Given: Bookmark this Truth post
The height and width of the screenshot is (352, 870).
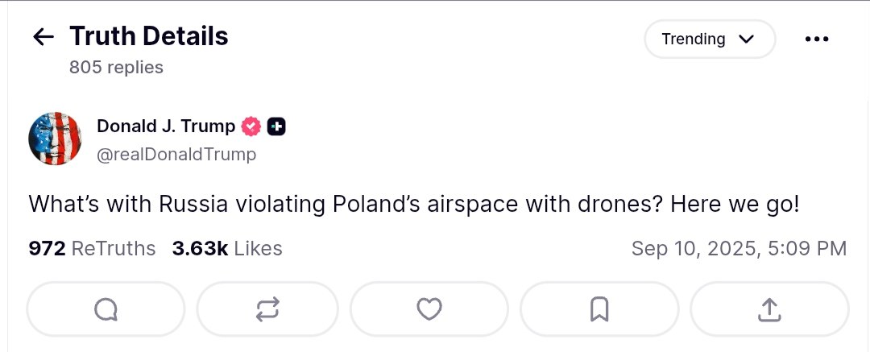Looking at the screenshot, I should (599, 309).
